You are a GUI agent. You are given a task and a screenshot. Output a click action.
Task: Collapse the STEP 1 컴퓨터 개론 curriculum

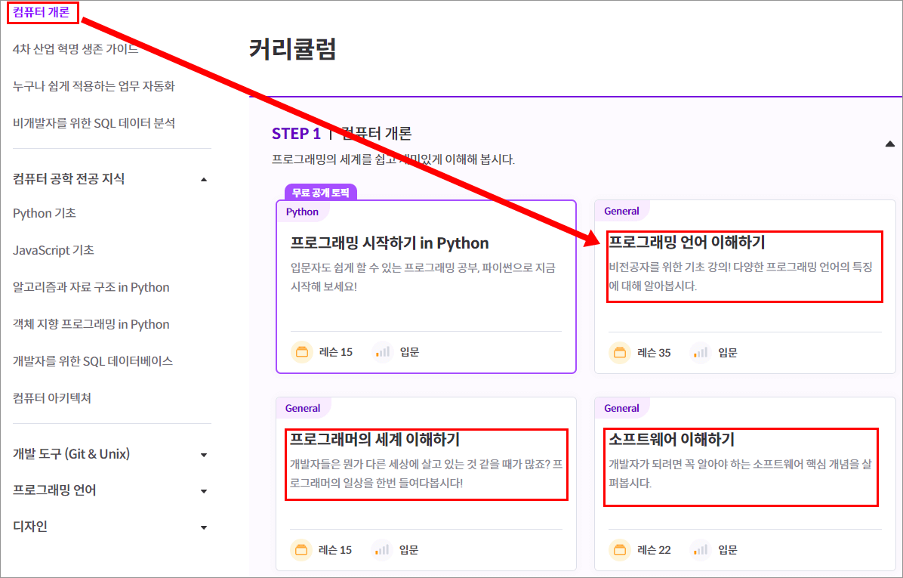pyautogui.click(x=889, y=144)
